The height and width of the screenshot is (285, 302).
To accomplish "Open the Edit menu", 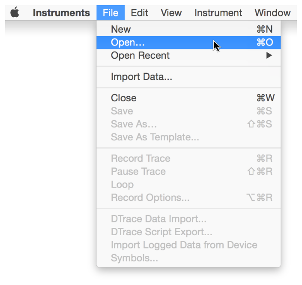I will 140,13.
